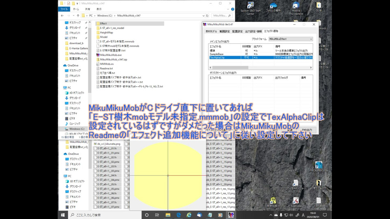This screenshot has height=219, width=390.
Task: Click the Explorer search box labeled MikuMiku
Action: pos(222,15)
